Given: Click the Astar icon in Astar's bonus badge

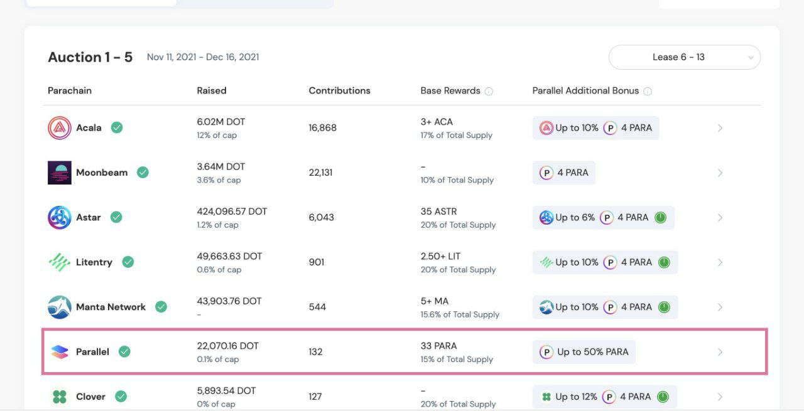Looking at the screenshot, I should pos(546,218).
